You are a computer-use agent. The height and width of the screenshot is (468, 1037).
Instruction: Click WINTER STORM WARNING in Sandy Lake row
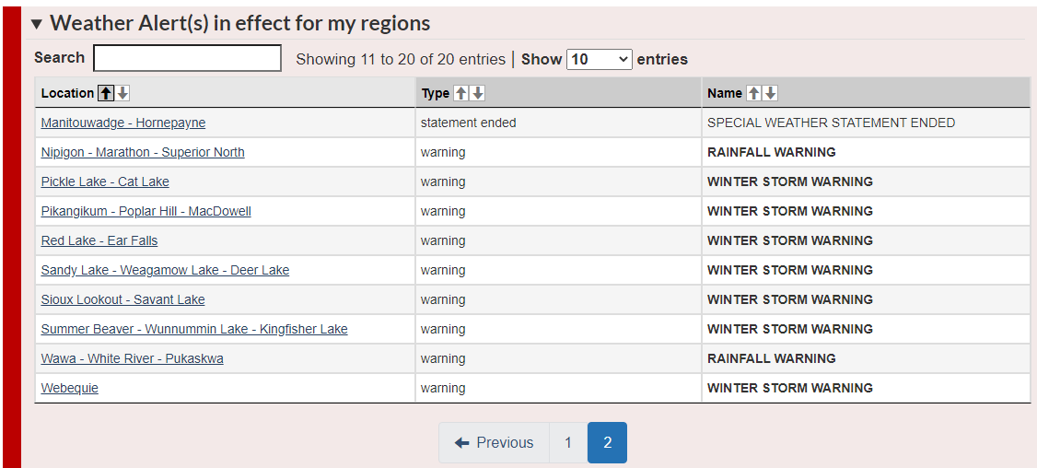click(790, 270)
